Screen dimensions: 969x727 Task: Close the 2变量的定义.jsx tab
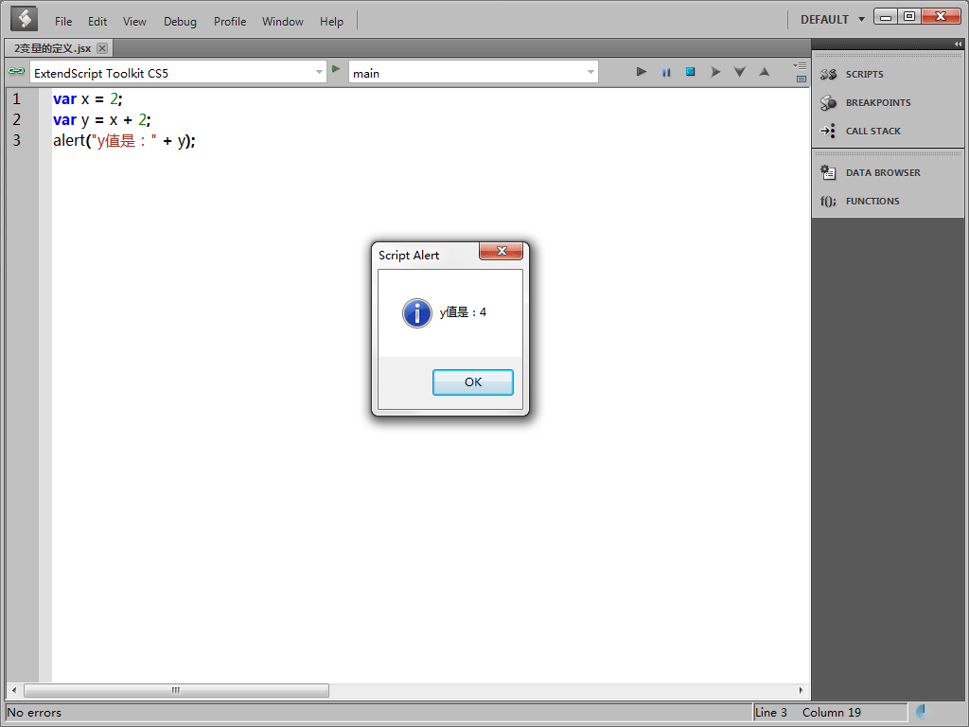102,48
